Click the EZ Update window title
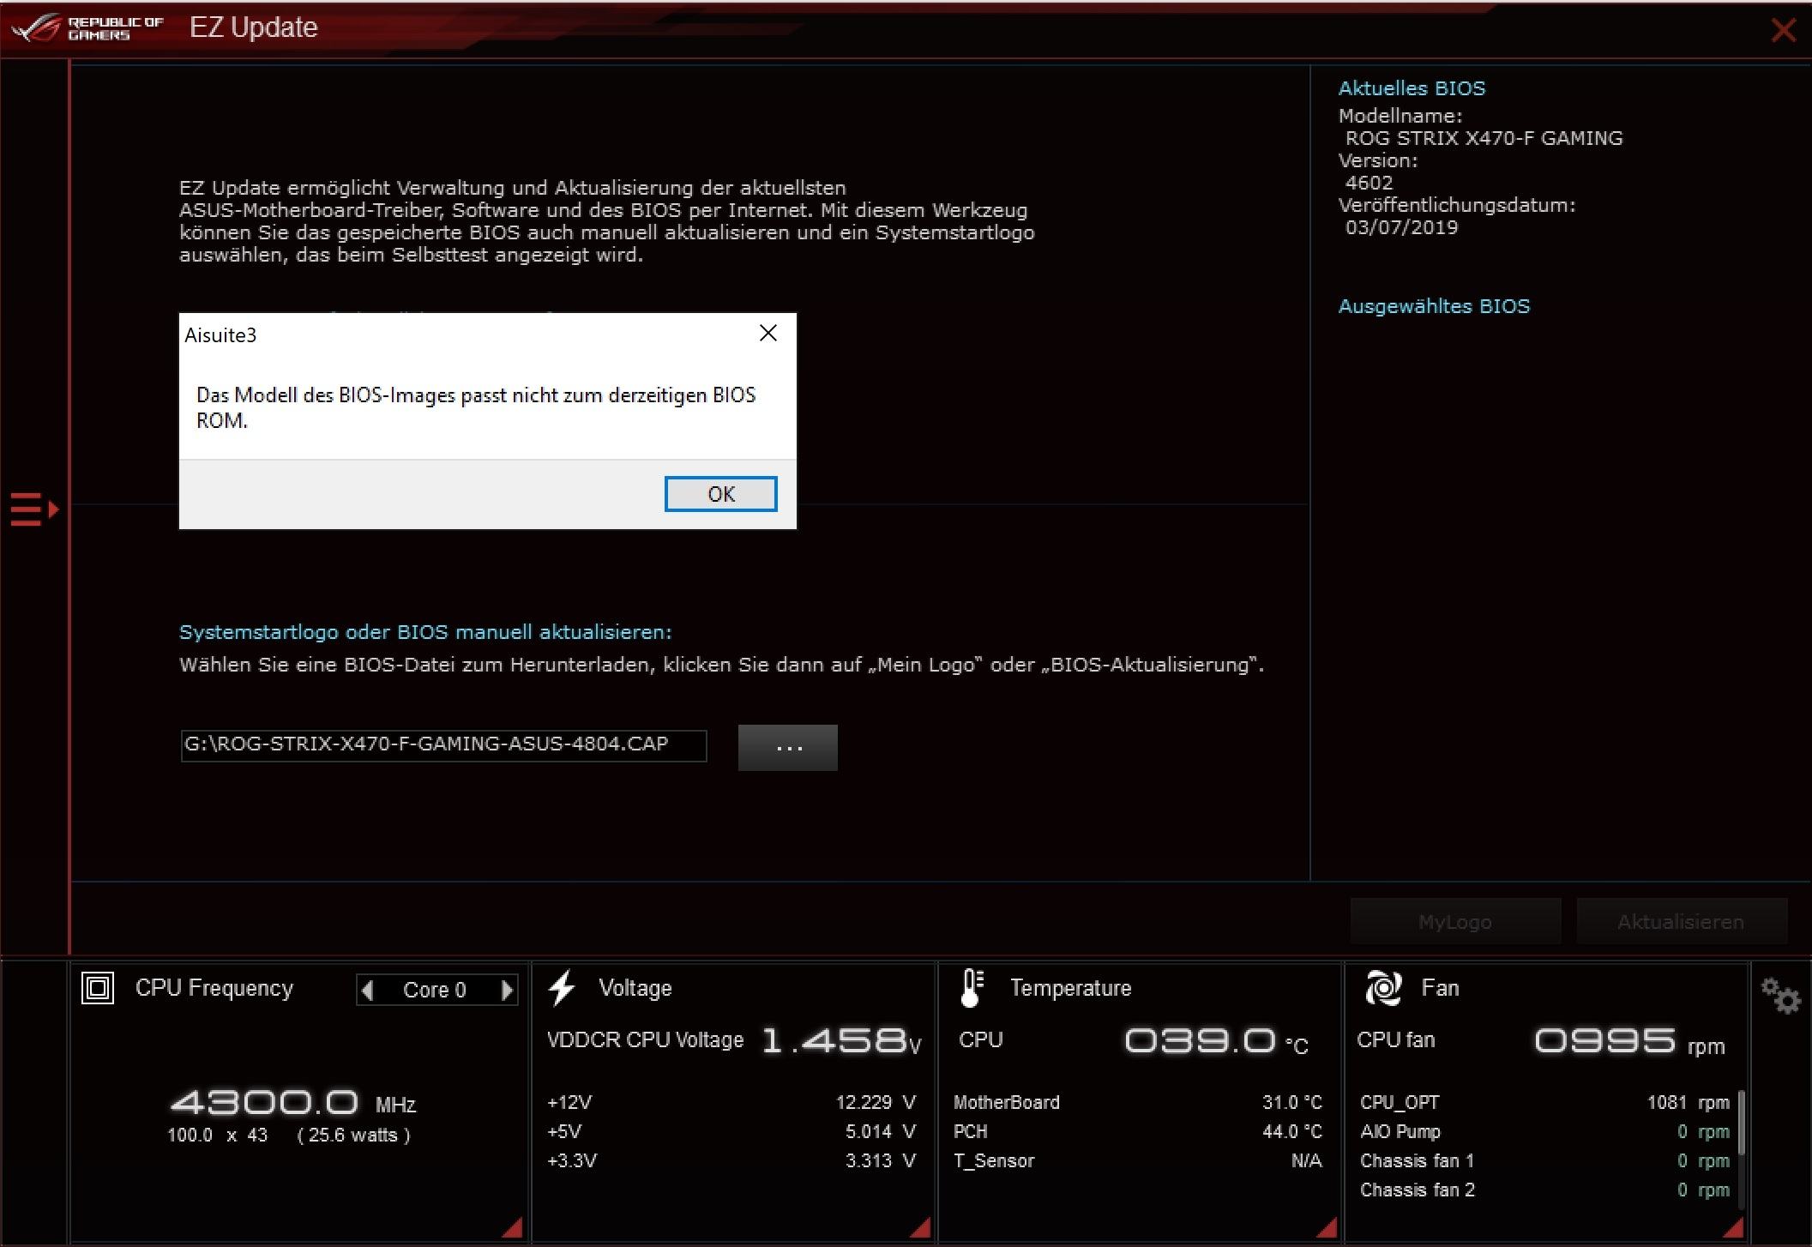This screenshot has height=1247, width=1812. click(253, 27)
